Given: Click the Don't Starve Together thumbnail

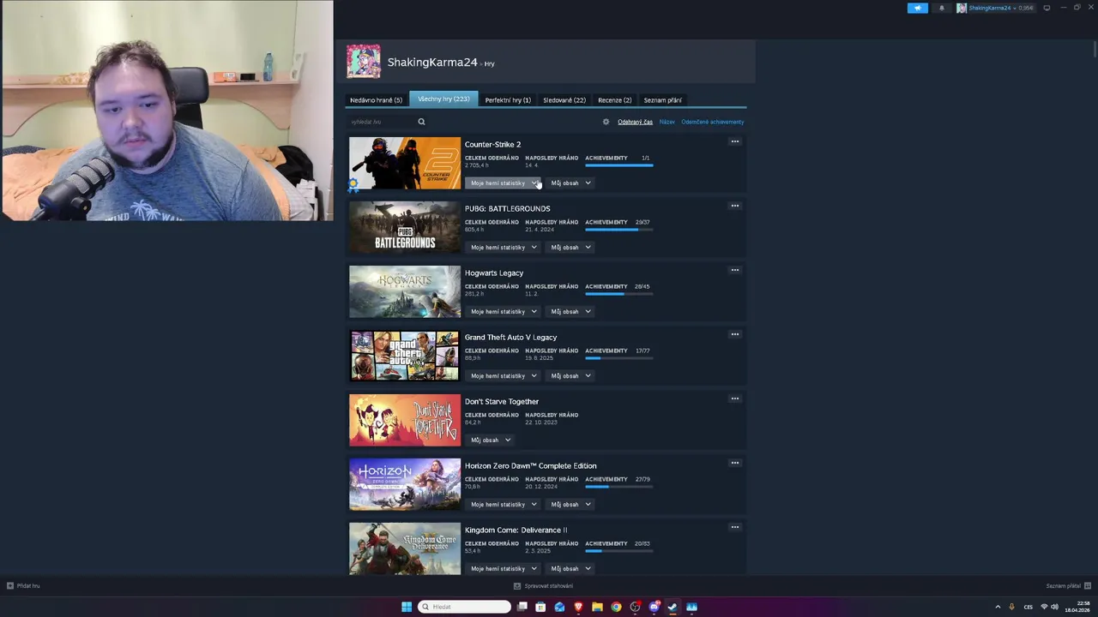Looking at the screenshot, I should tap(405, 420).
